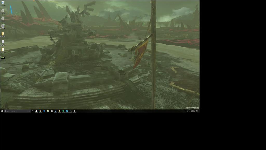Show hidden system tray icons

tap(186, 111)
